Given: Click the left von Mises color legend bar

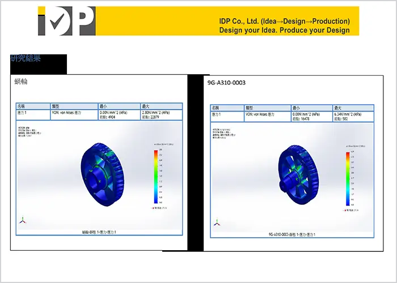Looking at the screenshot, I should click(x=155, y=175).
